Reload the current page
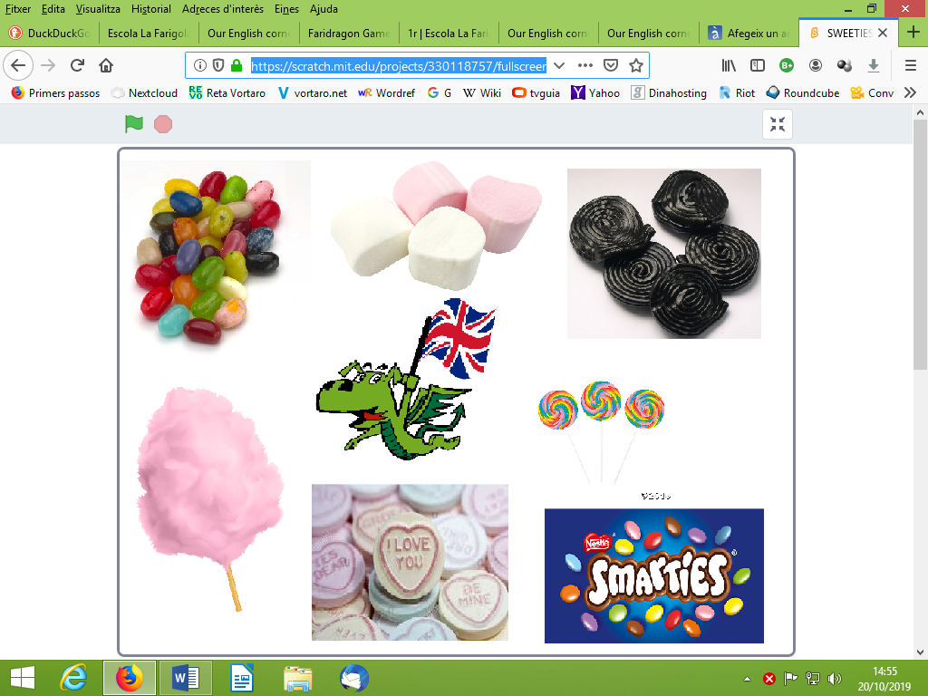Image resolution: width=928 pixels, height=696 pixels. pos(77,65)
